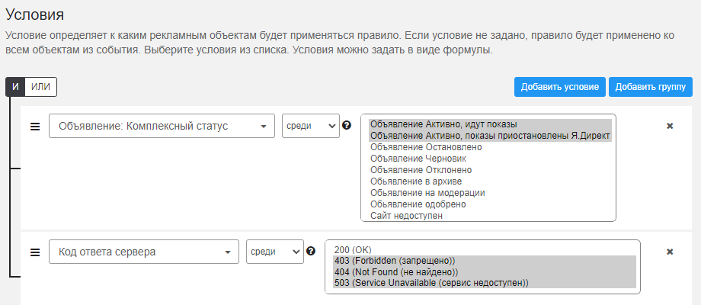This screenshot has width=701, height=305.
Task: Open Объявление: Комплексный статус dropdown
Action: coord(162,126)
